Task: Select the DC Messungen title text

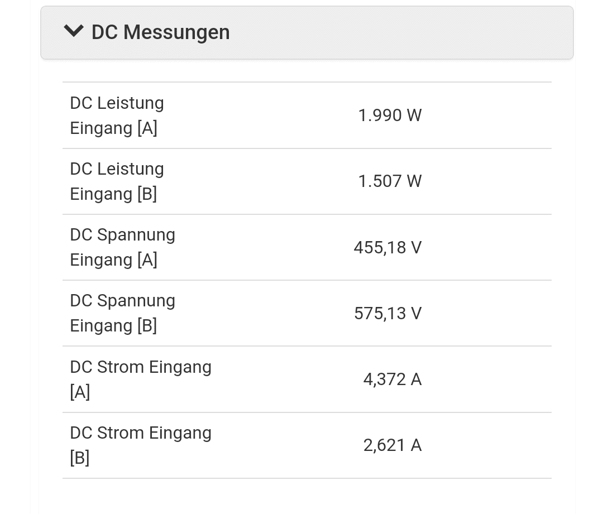Action: (x=160, y=32)
